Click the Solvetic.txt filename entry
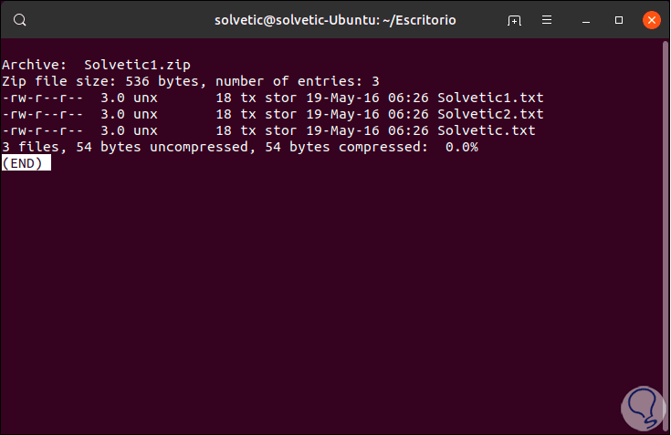The image size is (671, 435). pyautogui.click(x=487, y=130)
